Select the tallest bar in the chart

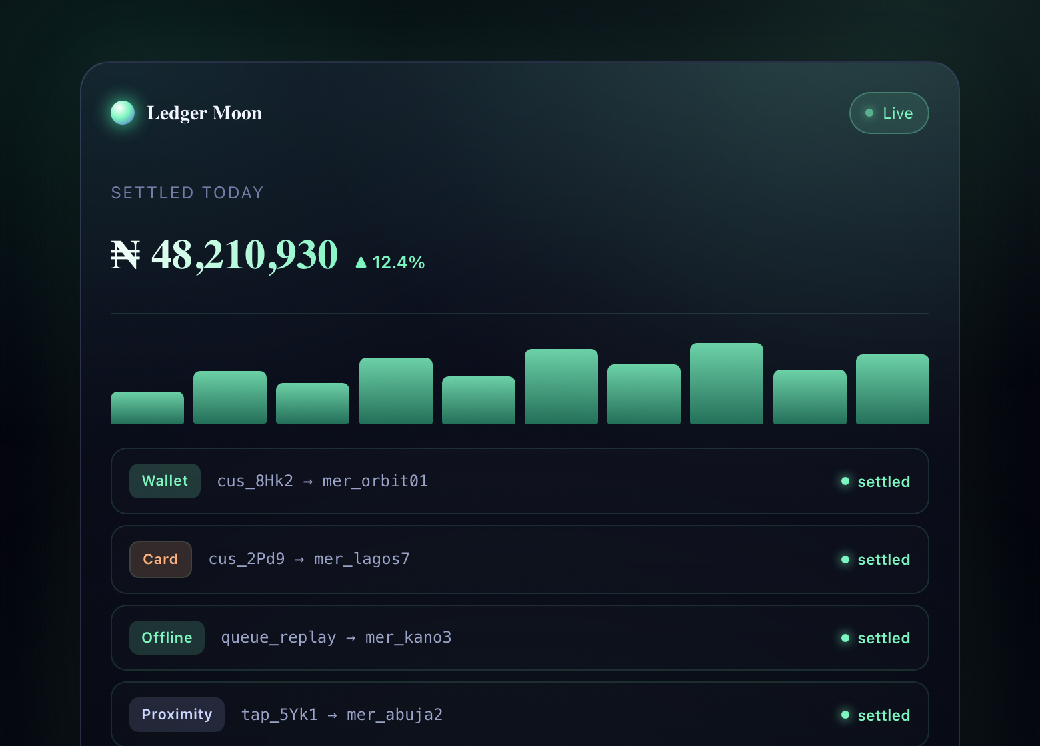(727, 384)
